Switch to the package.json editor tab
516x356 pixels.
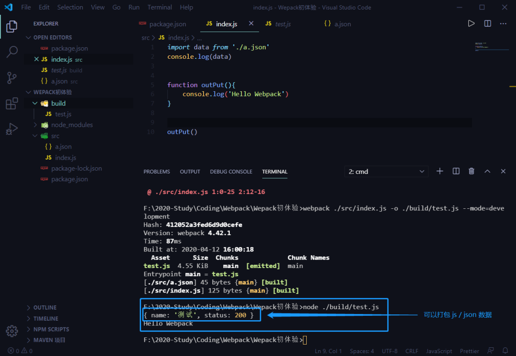167,24
